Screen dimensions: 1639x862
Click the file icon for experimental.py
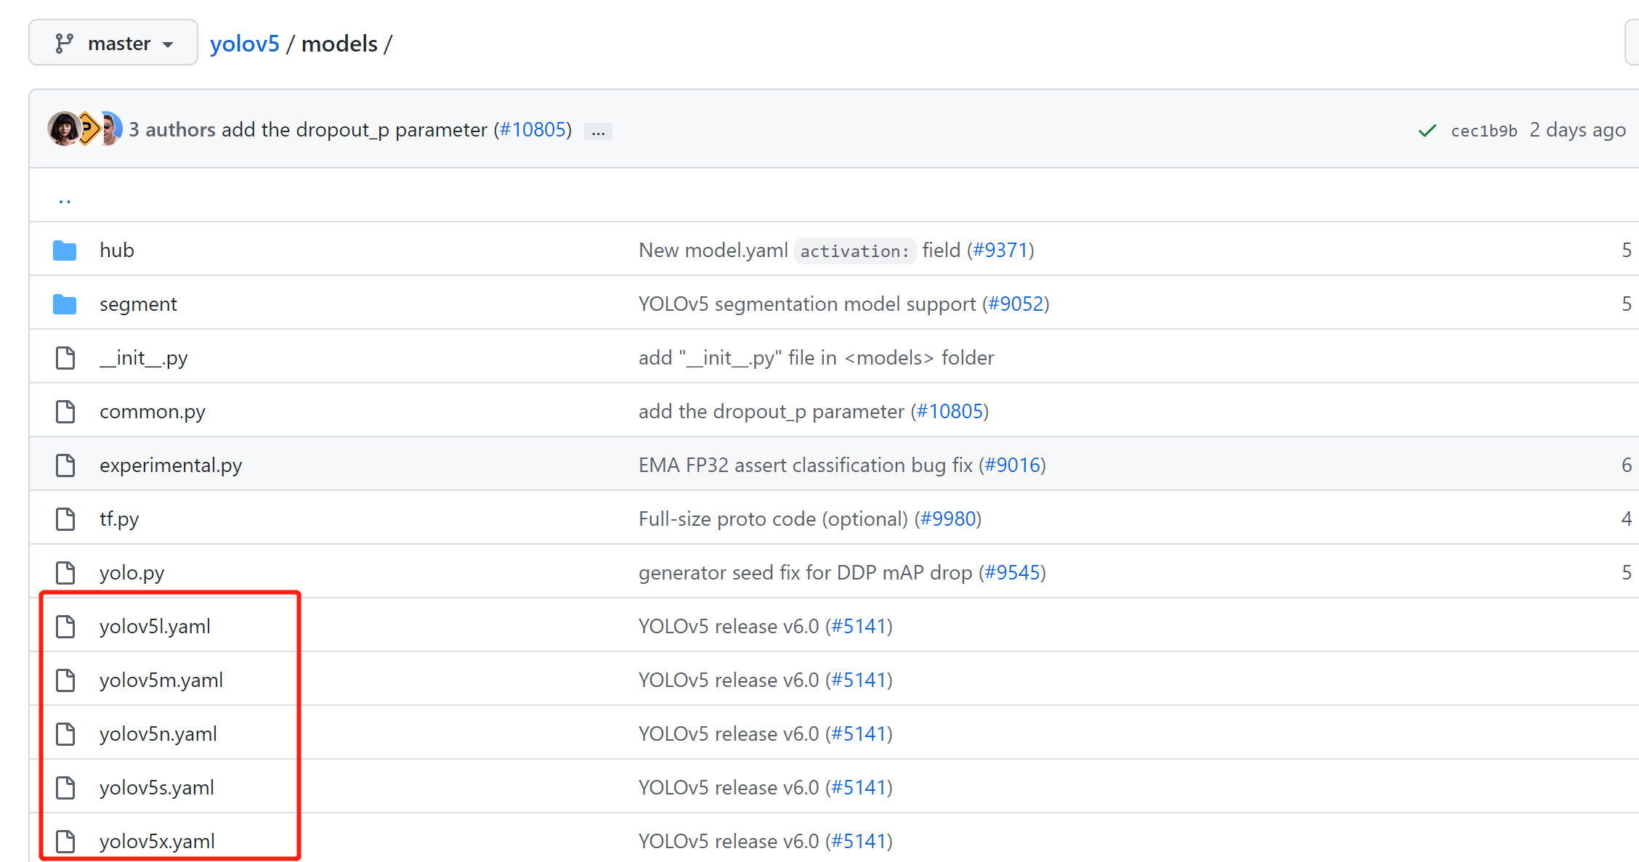pos(65,465)
